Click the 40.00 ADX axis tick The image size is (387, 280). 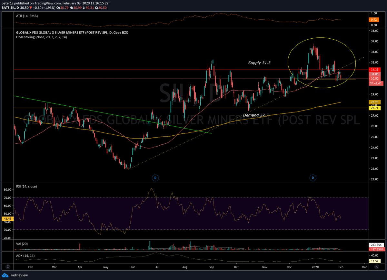click(375, 255)
